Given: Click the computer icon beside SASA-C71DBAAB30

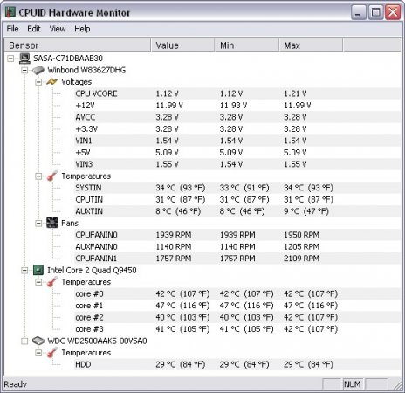Looking at the screenshot, I should click(x=24, y=59).
